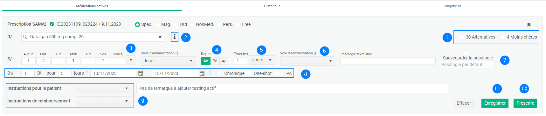Click the green validated prescription check icon
This screenshot has width=546, height=116.
(x=52, y=24)
